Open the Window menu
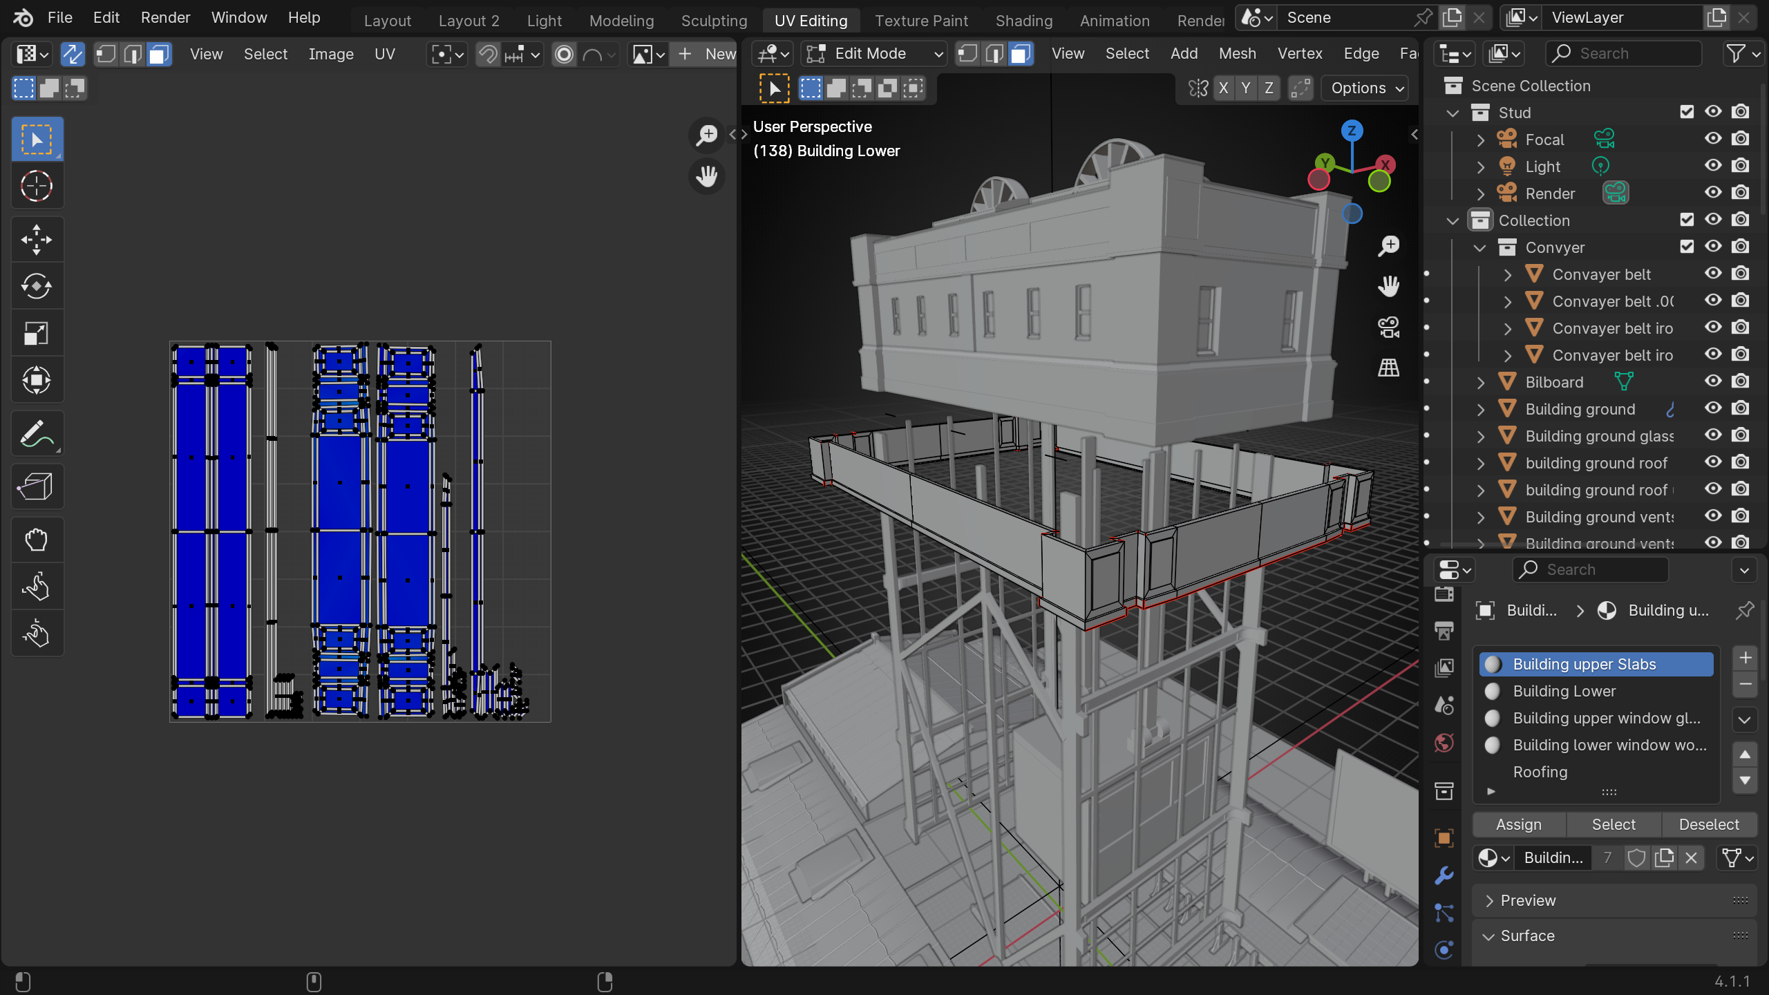1769x995 pixels. pos(239,18)
